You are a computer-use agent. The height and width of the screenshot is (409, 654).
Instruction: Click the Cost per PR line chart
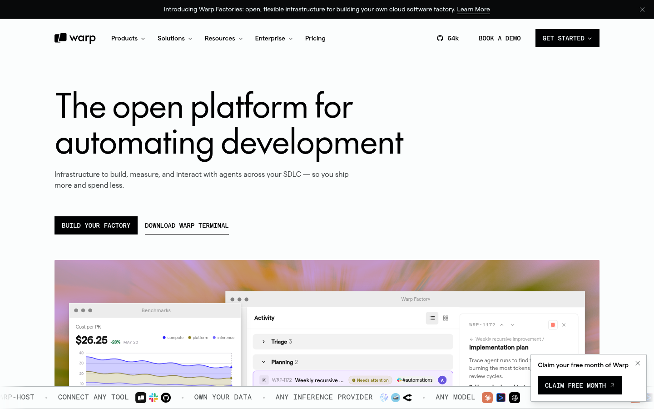[x=155, y=368]
